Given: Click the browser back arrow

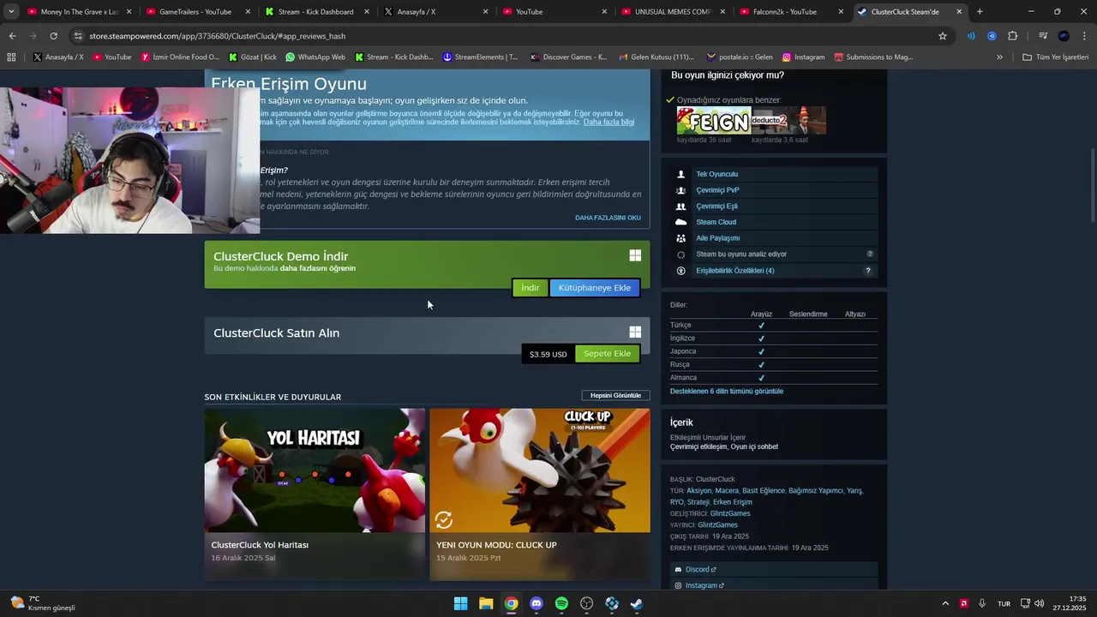Looking at the screenshot, I should click(x=12, y=36).
